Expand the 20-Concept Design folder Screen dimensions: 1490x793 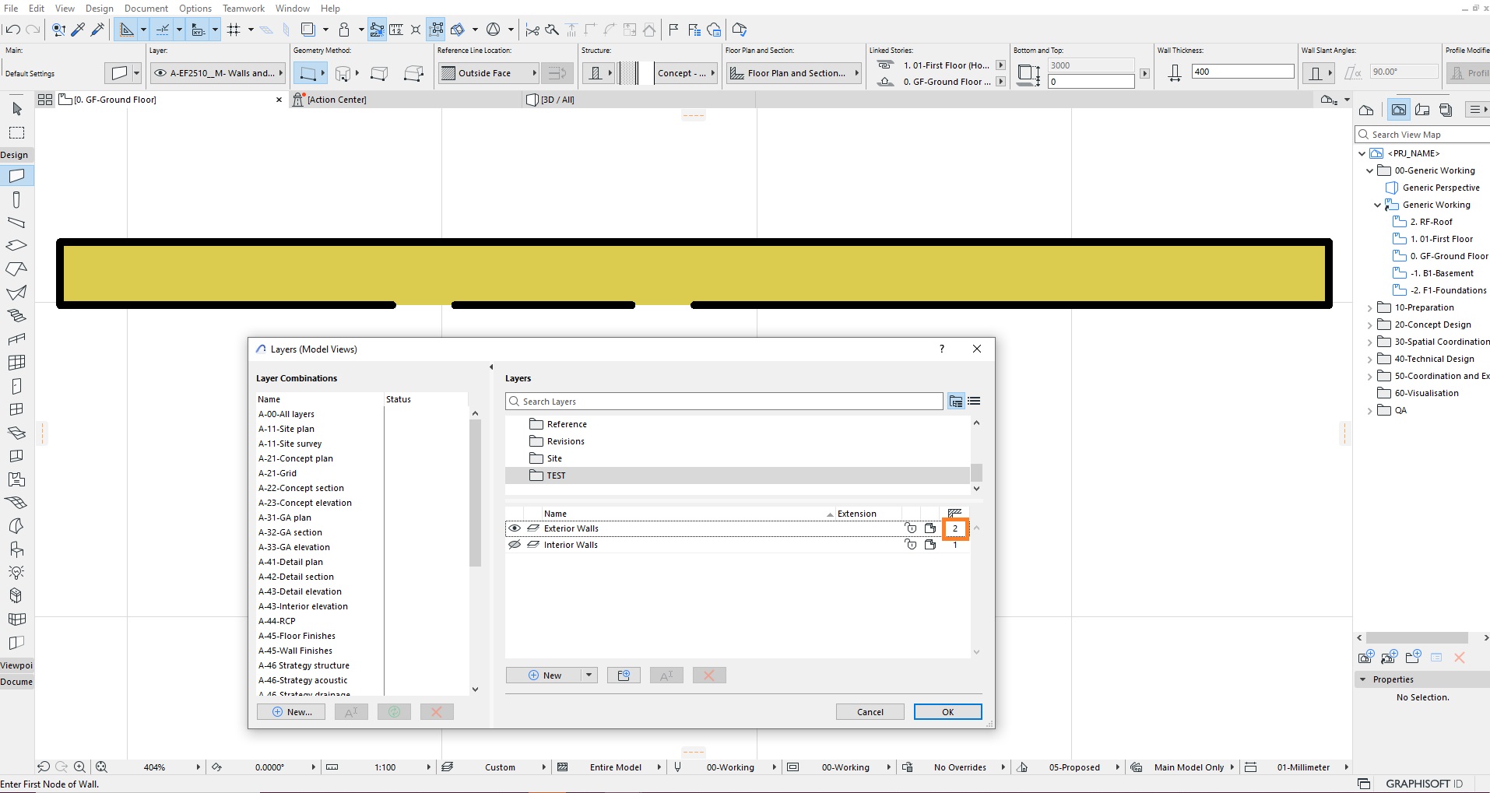point(1369,325)
